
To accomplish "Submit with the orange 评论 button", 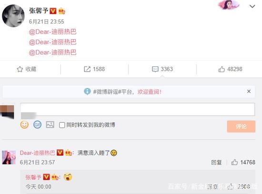I will coord(241,127).
